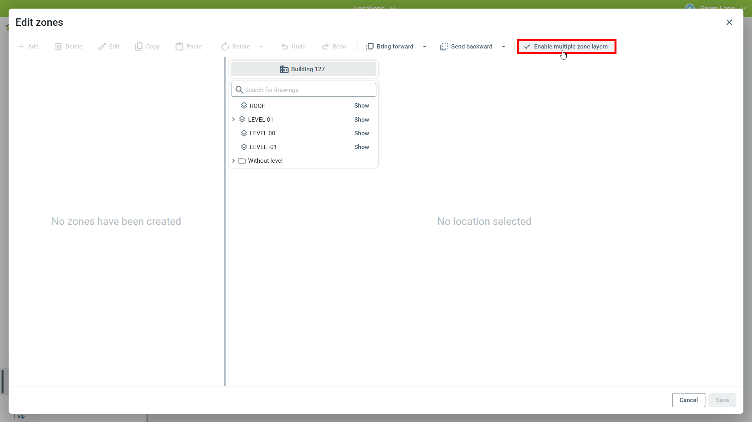Click the Rotate icon in toolbar
This screenshot has width=752, height=422.
[x=225, y=47]
